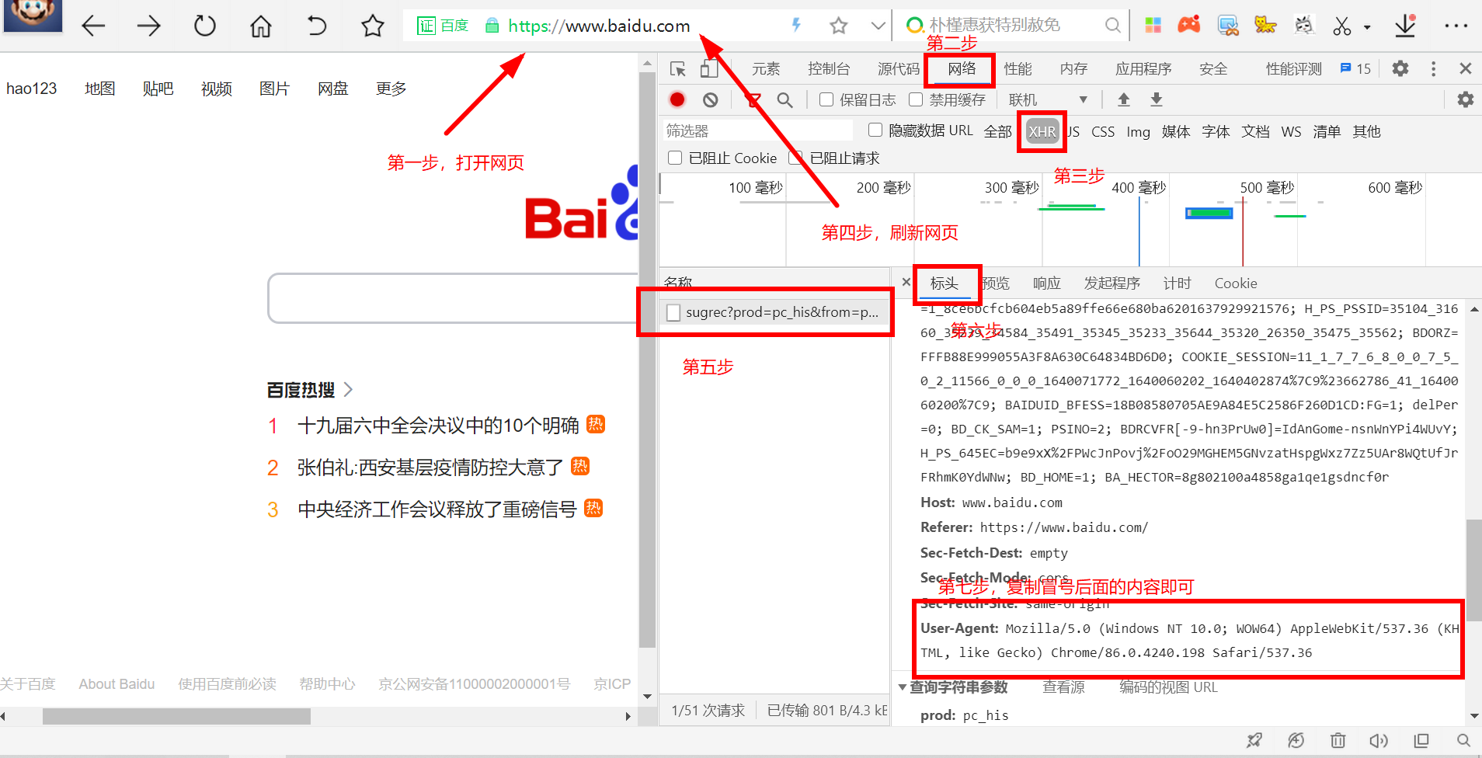Image resolution: width=1482 pixels, height=758 pixels.
Task: Open hot search 张伯礼:西安基层疫情防控大意了
Action: (430, 468)
